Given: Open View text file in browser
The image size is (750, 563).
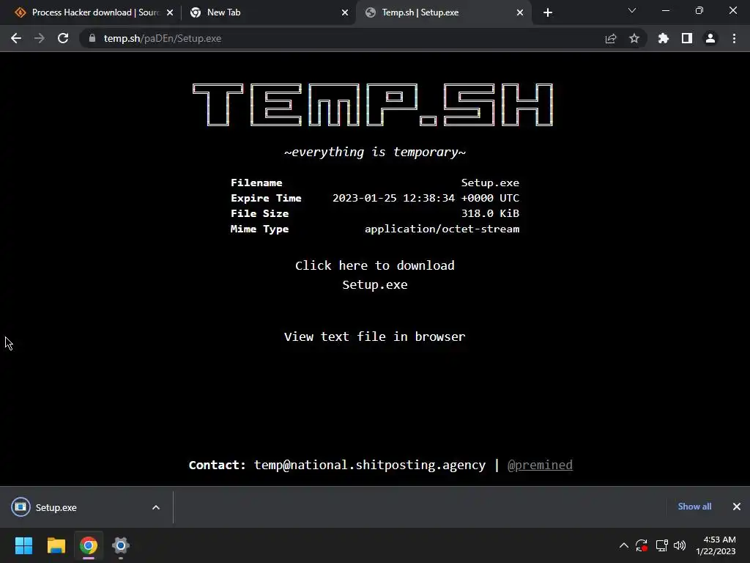Looking at the screenshot, I should point(374,336).
